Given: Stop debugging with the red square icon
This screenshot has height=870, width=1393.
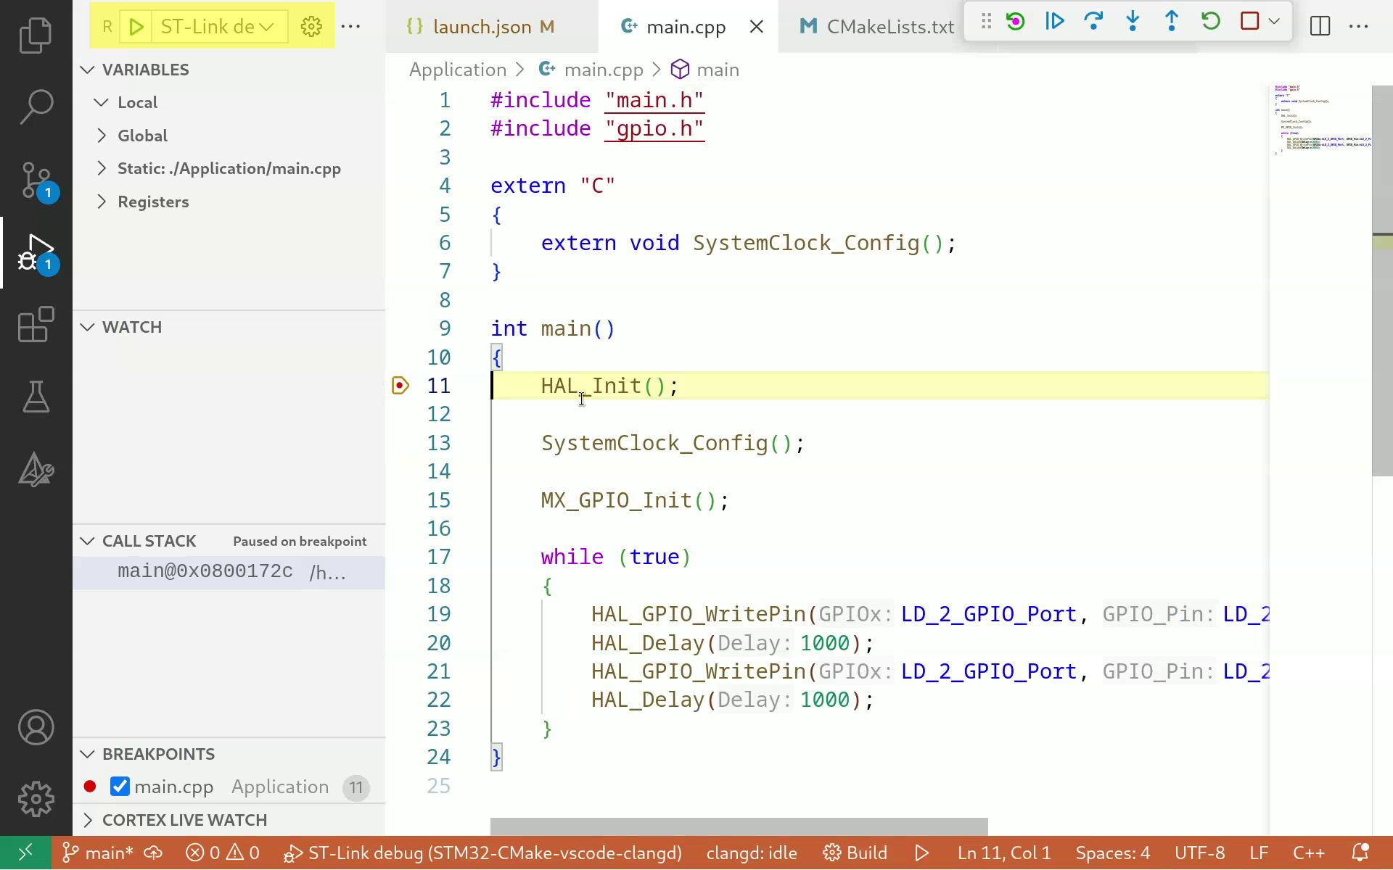Looking at the screenshot, I should coord(1249,21).
